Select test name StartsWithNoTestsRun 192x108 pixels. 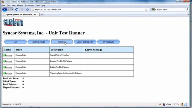60,55
